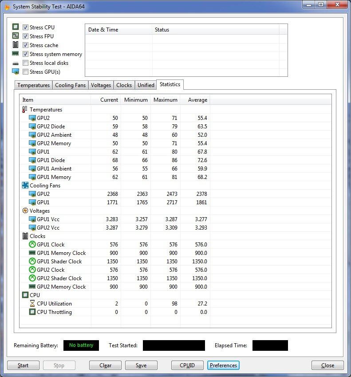Click the chip icon of Clocks group

click(25, 236)
